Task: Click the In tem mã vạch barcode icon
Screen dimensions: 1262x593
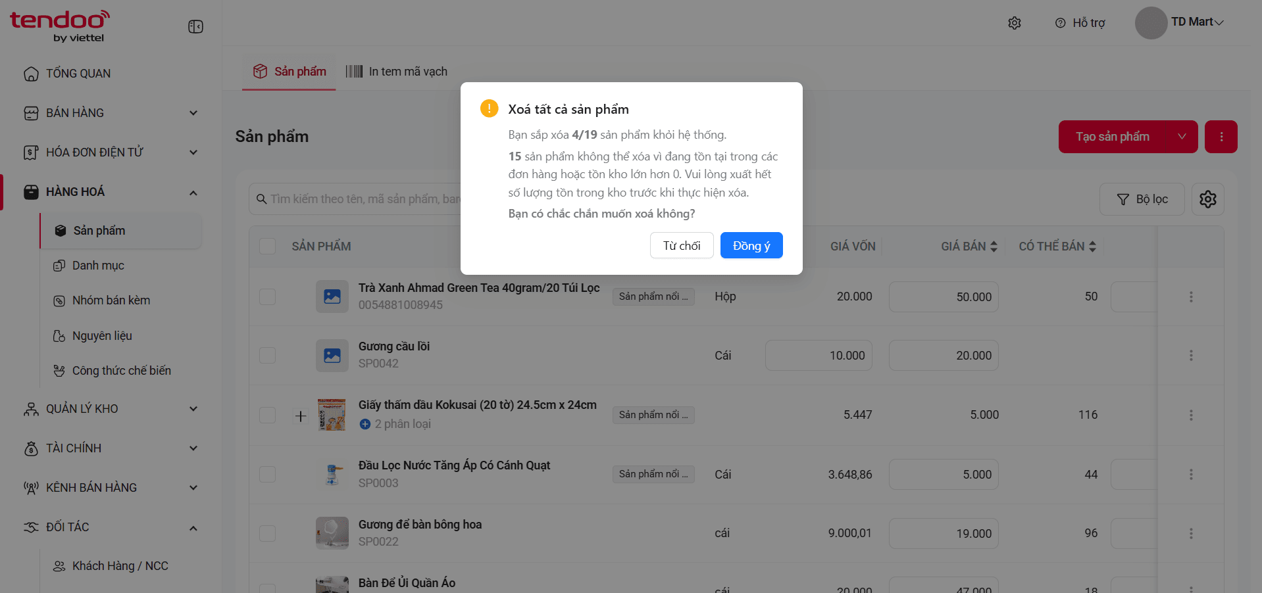Action: click(x=354, y=72)
